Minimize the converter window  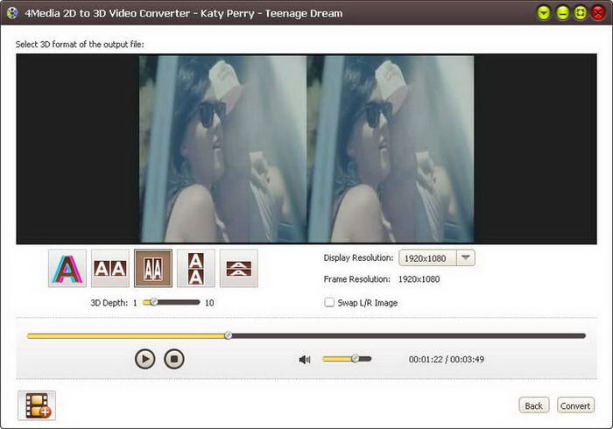(562, 13)
